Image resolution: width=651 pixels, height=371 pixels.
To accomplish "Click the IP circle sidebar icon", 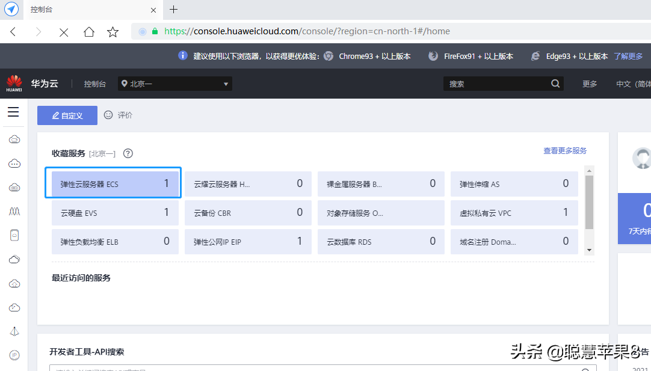I will click(x=14, y=355).
